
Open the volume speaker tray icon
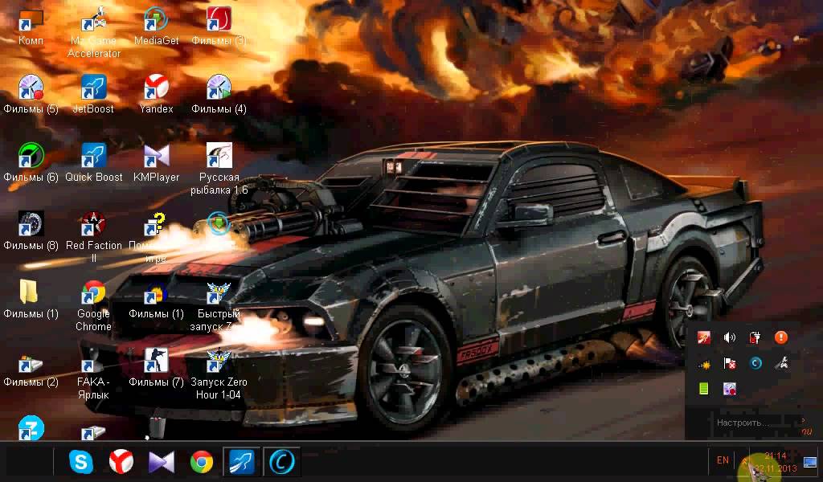click(730, 337)
